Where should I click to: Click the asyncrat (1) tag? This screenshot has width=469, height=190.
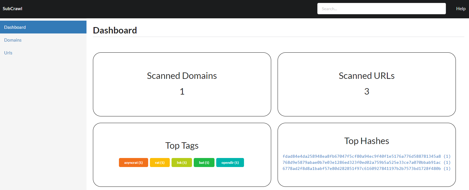click(x=134, y=163)
